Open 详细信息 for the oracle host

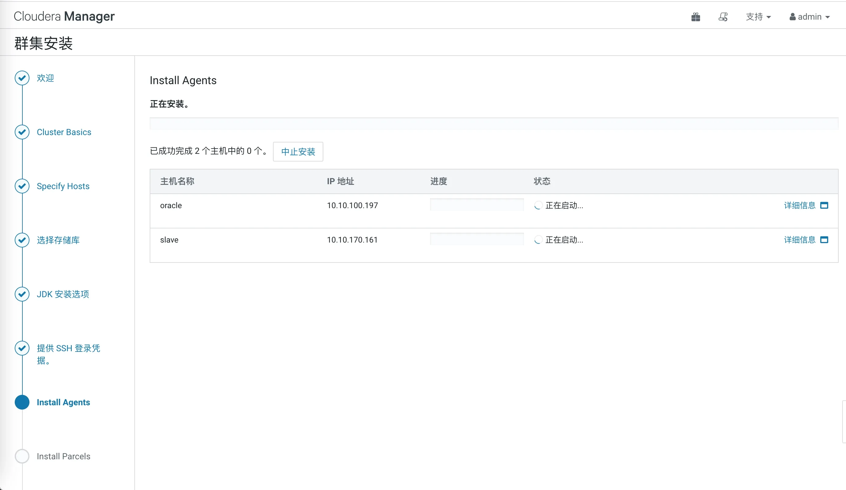[799, 205]
